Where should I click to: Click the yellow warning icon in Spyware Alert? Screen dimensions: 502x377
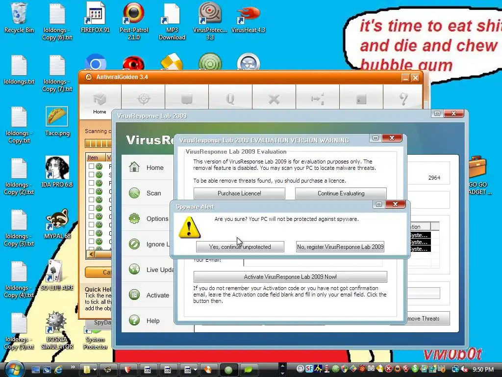[190, 227]
